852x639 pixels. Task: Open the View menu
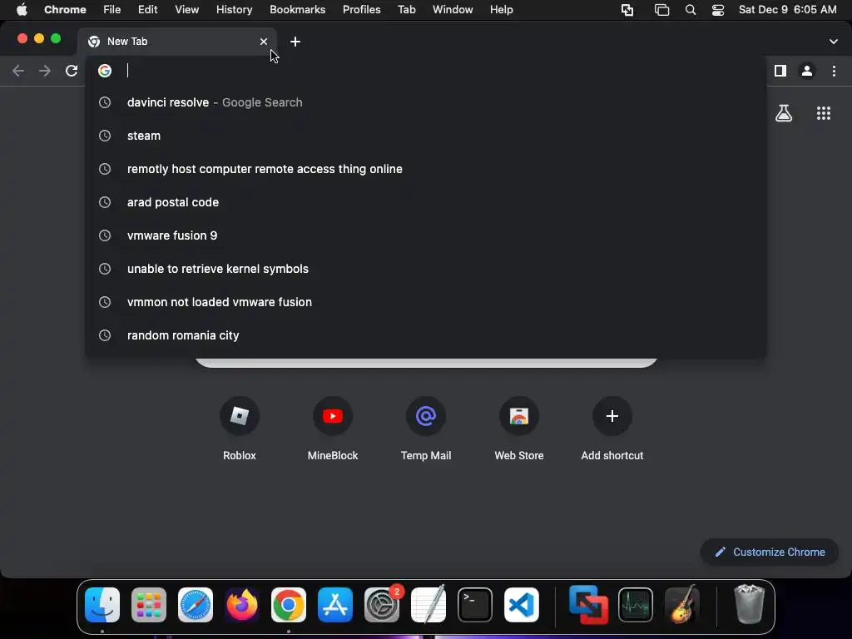coord(187,10)
